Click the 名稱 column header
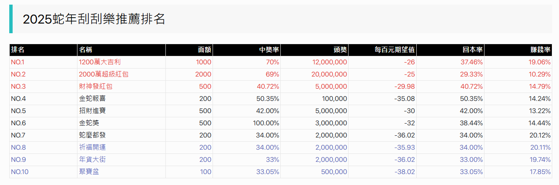Image resolution: width=559 pixels, height=185 pixels. [121, 50]
